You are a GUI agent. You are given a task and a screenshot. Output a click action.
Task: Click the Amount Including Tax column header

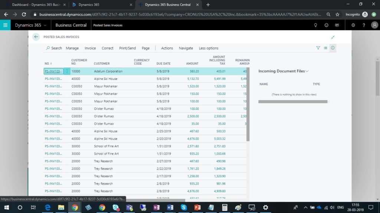[x=217, y=60]
